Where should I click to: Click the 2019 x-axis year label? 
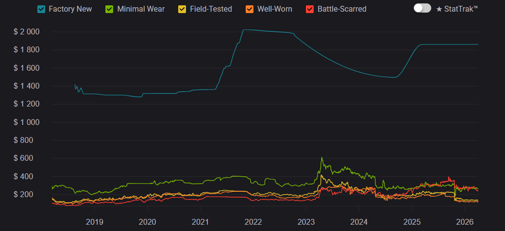pos(94,222)
